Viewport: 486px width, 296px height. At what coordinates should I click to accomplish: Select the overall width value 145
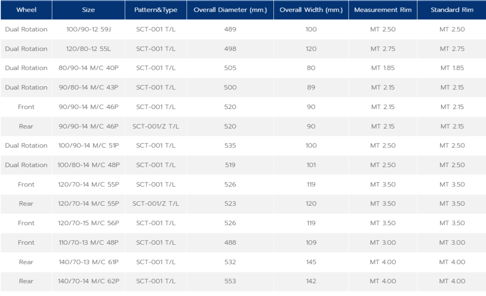tap(311, 262)
